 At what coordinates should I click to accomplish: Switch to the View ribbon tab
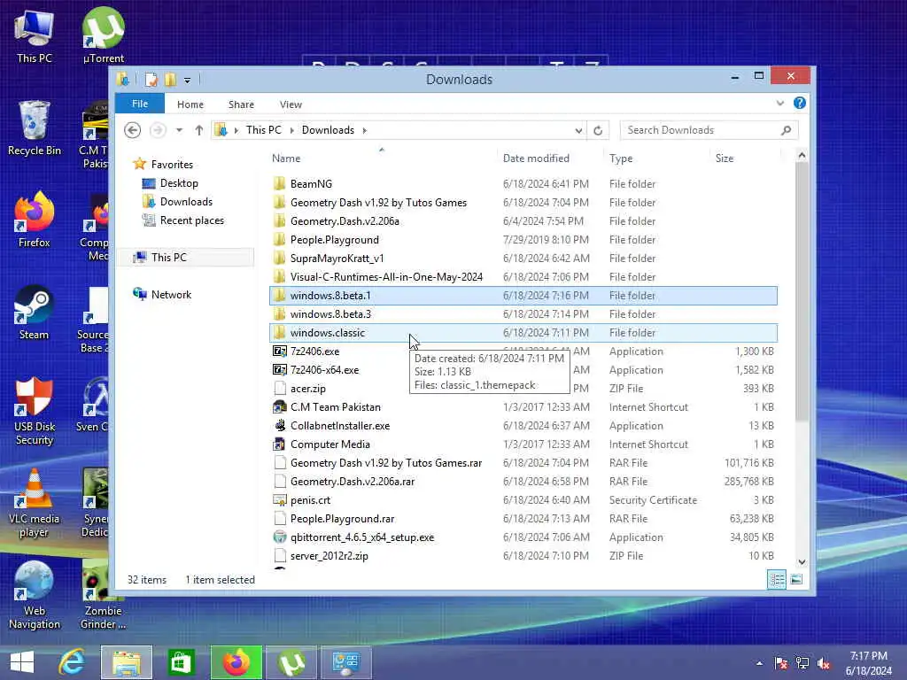(291, 104)
